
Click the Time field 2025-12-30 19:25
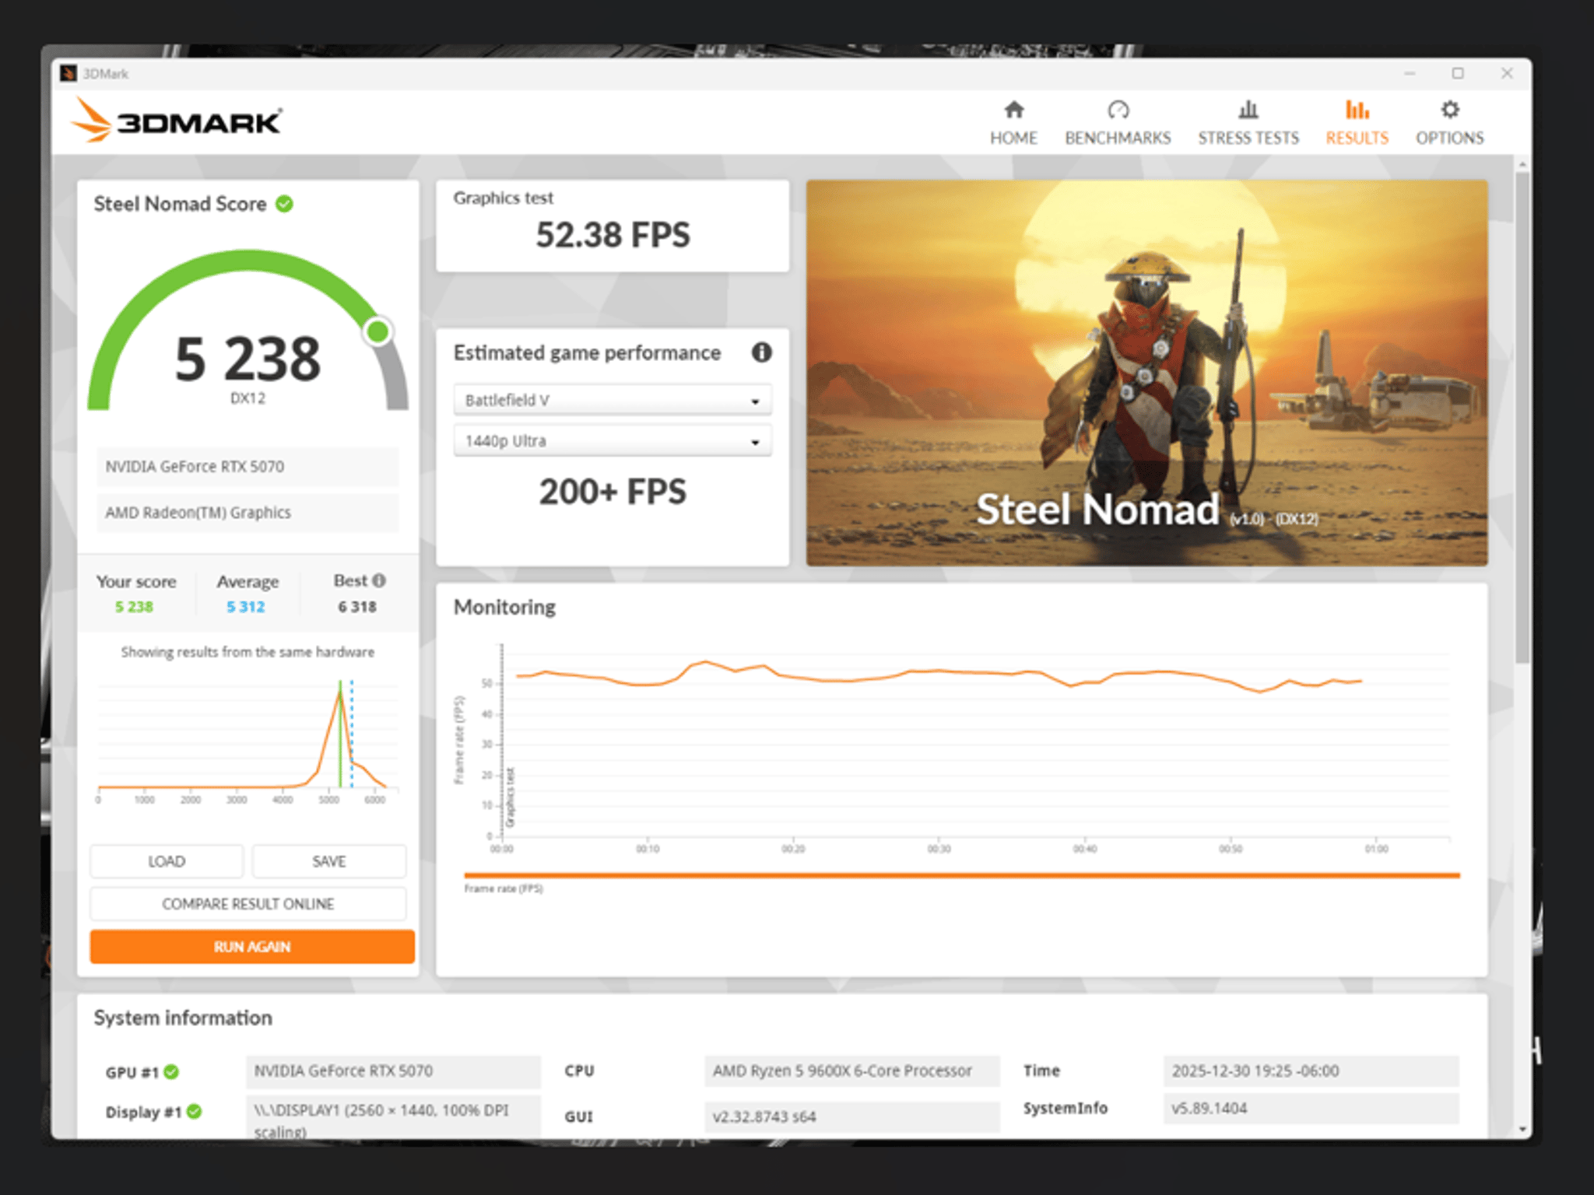(x=1311, y=1071)
